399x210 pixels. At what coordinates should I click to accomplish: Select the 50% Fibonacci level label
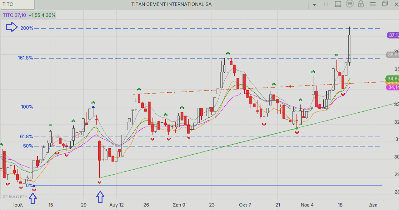click(28, 146)
